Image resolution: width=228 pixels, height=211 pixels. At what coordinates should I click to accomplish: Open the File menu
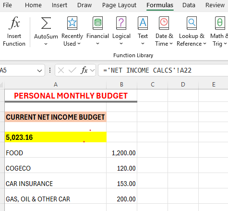click(x=7, y=5)
